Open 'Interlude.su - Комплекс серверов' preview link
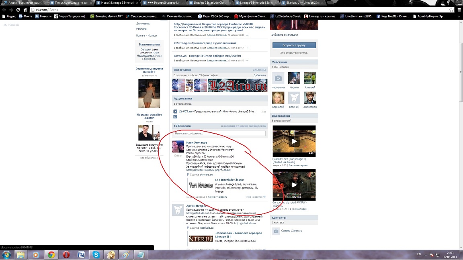Viewport: 463px width, 260px height. pos(239,235)
